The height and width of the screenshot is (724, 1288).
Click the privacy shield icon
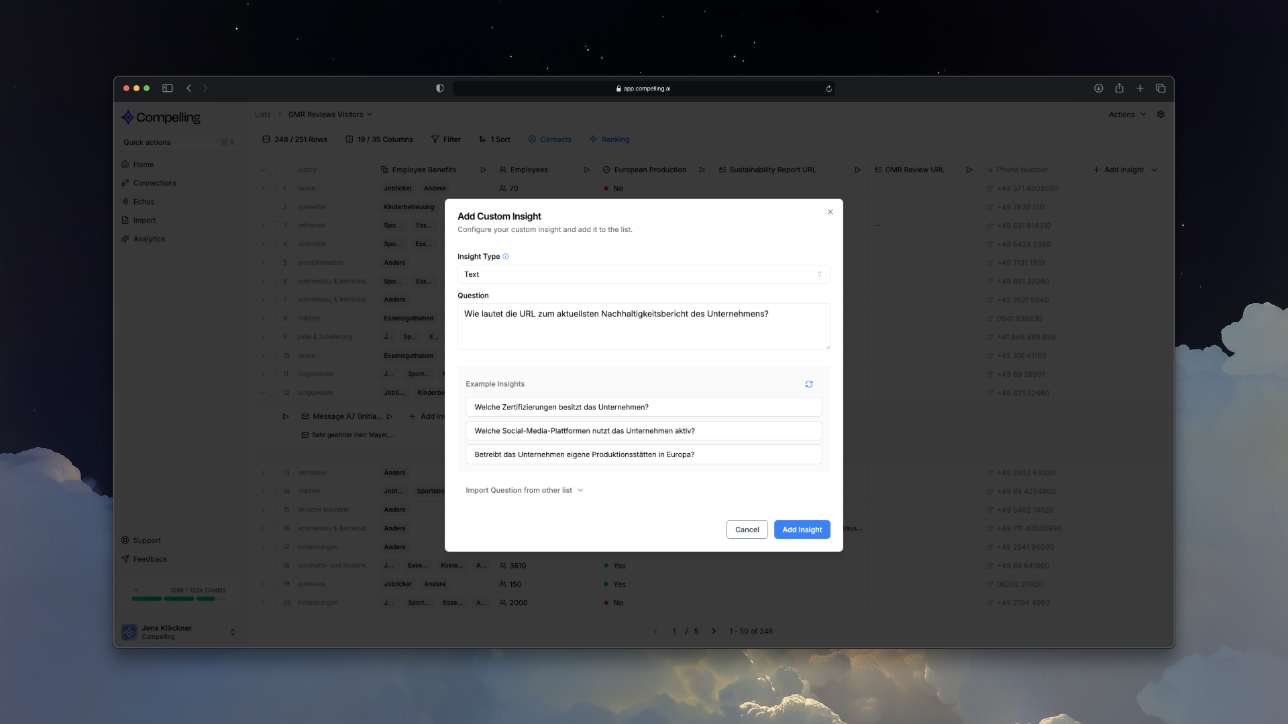[439, 88]
